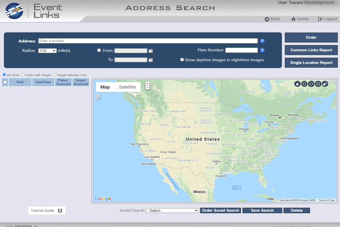Choose the Target Vehicles only radio button
This screenshot has width=340, height=227.
tap(55, 75)
